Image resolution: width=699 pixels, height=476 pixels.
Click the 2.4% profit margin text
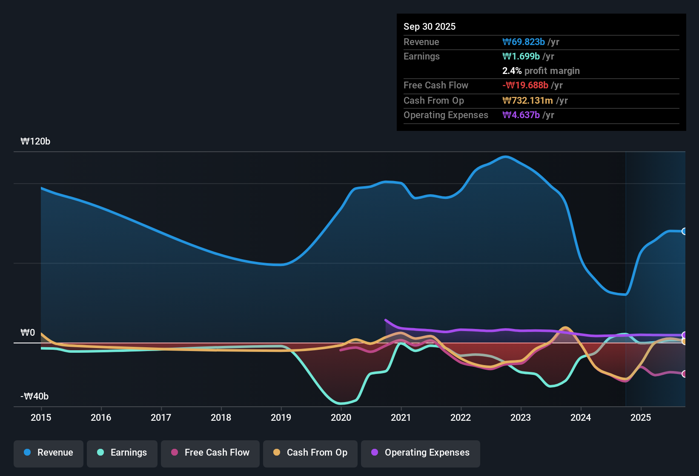pos(541,71)
